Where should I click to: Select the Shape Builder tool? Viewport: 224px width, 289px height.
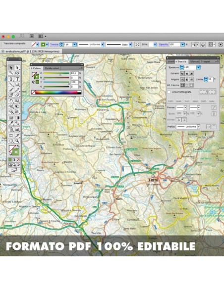click(x=11, y=111)
